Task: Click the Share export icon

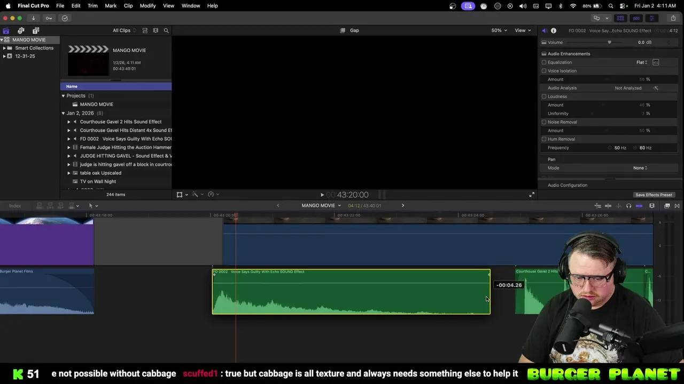Action: [x=673, y=18]
